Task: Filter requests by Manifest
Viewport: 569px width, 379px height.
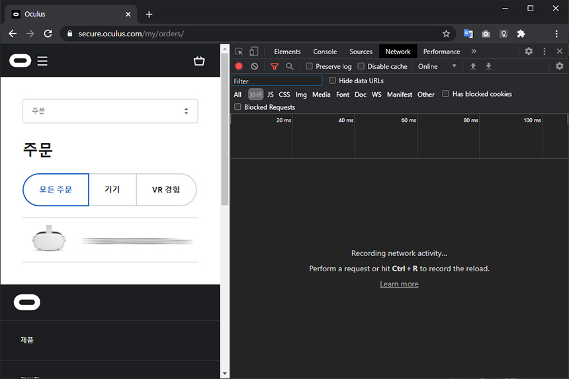Action: pyautogui.click(x=399, y=95)
